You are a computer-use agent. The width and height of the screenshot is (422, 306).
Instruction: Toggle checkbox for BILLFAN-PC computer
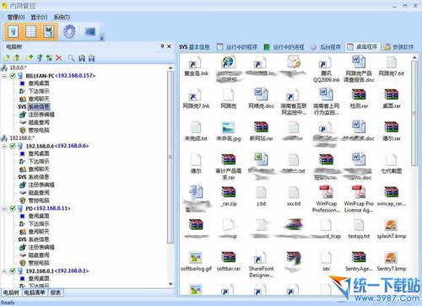click(13, 76)
